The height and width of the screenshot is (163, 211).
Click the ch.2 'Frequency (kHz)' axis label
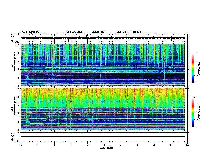click(x=15, y=106)
